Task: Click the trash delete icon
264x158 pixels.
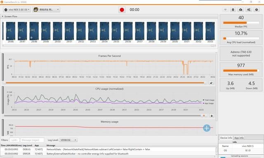Action: coord(233,9)
